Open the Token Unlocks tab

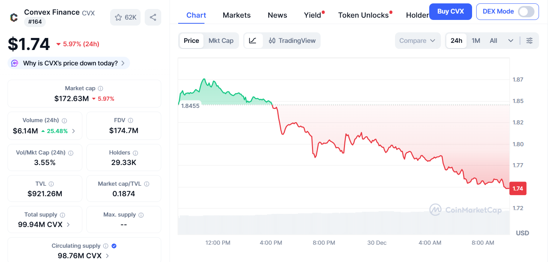(x=363, y=15)
